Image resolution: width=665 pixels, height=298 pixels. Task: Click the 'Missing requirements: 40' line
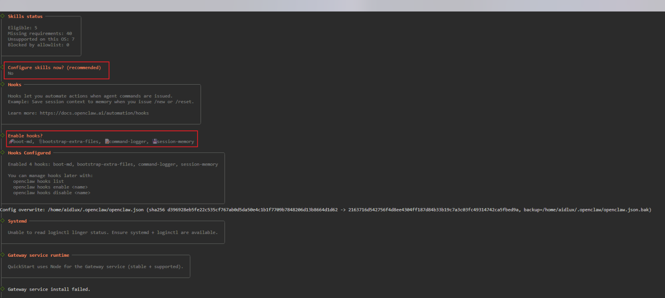(x=40, y=34)
